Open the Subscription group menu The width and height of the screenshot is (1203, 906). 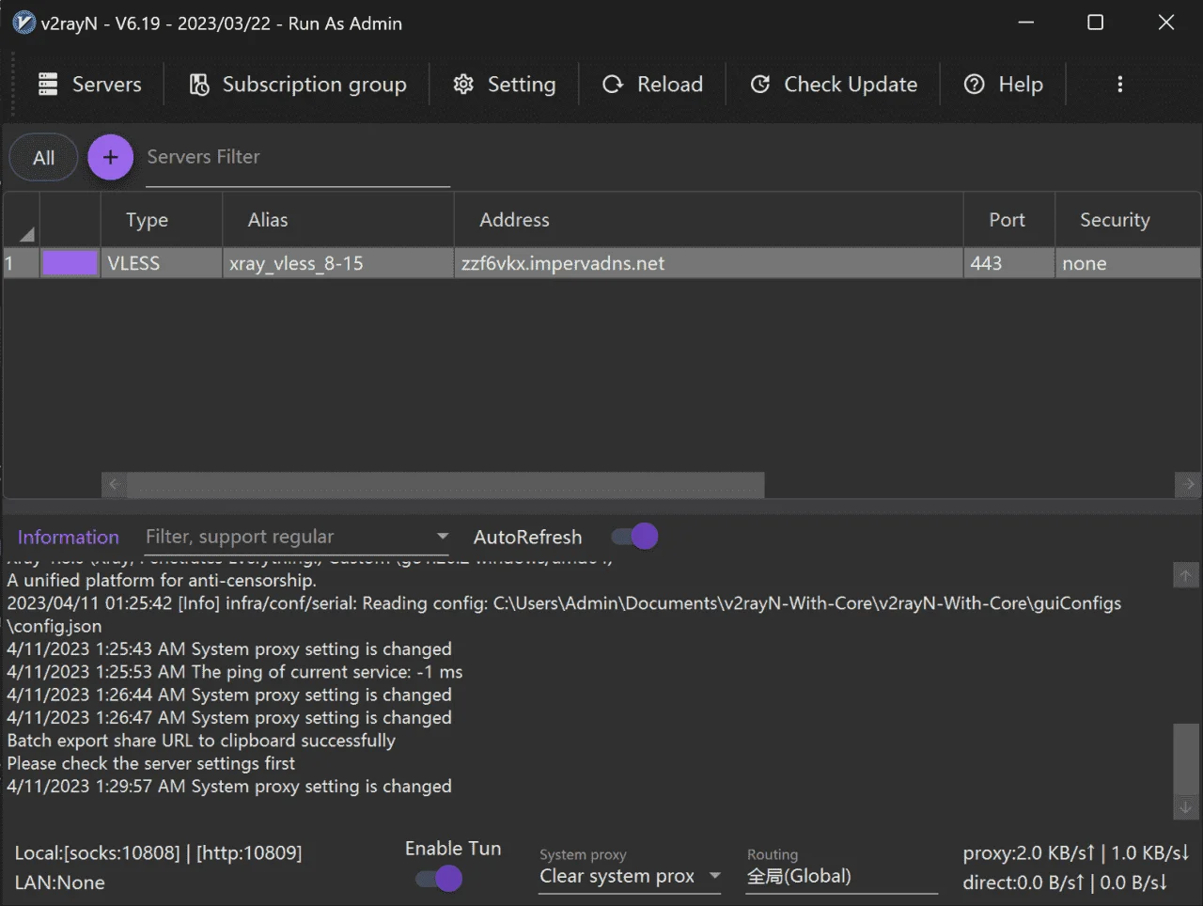[298, 85]
